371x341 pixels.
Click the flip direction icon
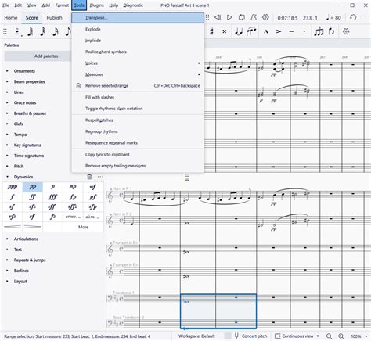331,31
